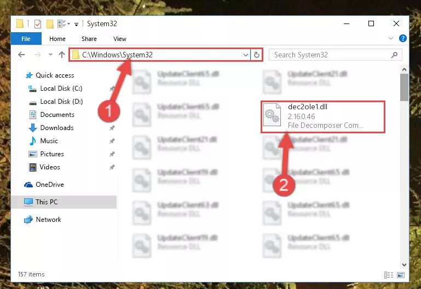Screen dimensions: 421x289
Task: Switch to large icons view in status bar
Action: point(401,275)
